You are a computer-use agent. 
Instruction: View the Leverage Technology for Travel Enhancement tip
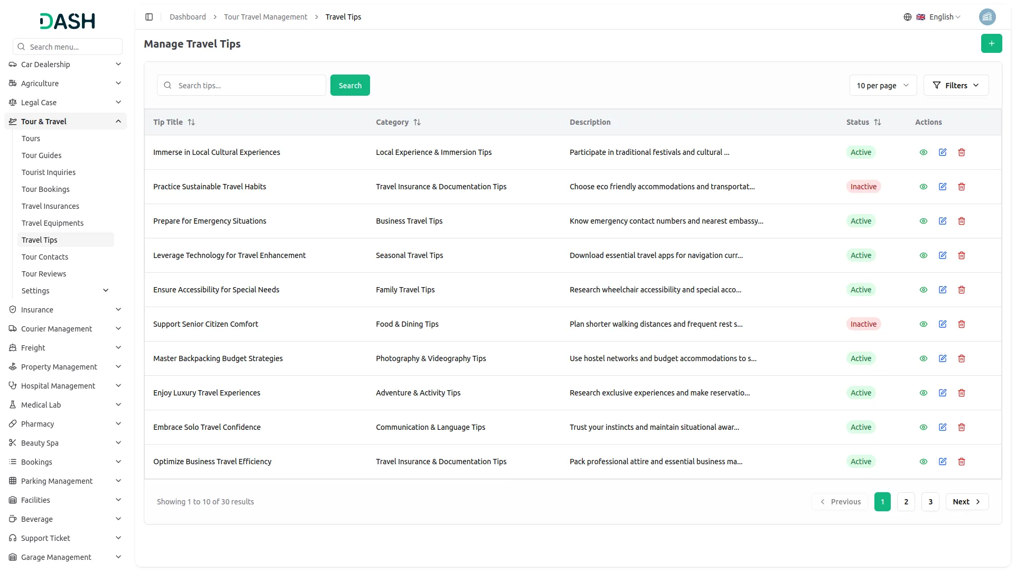point(923,255)
